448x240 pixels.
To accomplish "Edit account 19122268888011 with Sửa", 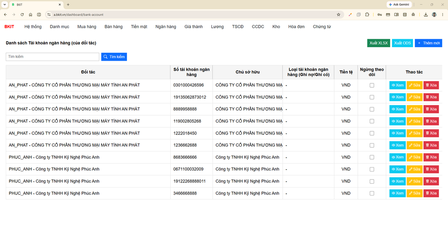I will coord(414,181).
